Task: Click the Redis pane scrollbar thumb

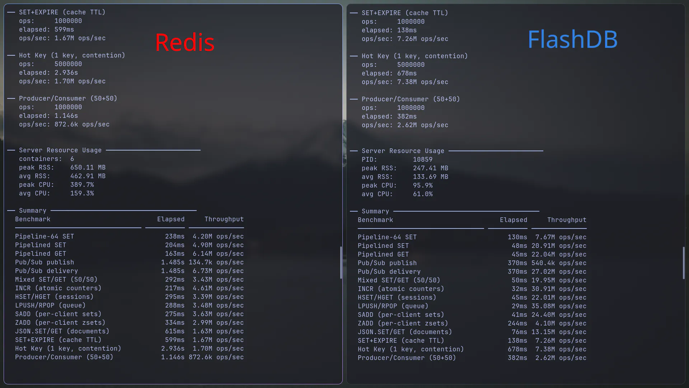Action: (341, 263)
